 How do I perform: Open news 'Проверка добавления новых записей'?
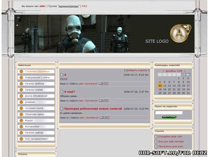tap(93, 108)
